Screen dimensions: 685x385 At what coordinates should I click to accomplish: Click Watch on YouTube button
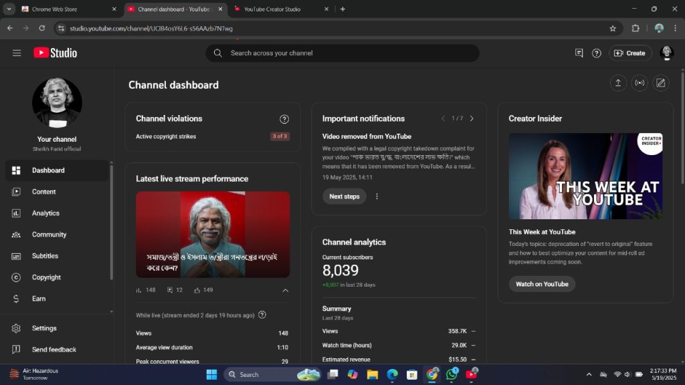542,284
